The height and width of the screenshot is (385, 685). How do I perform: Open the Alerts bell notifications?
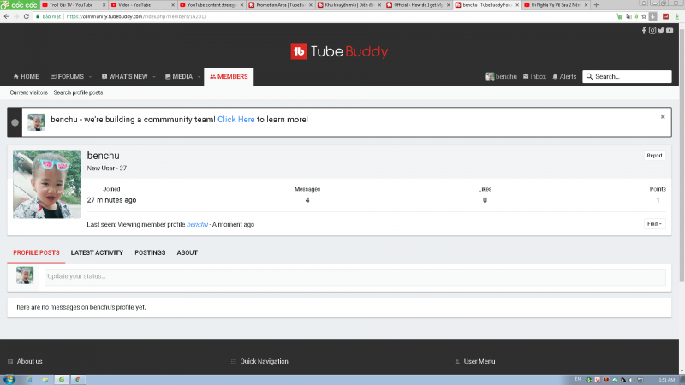[x=564, y=77]
